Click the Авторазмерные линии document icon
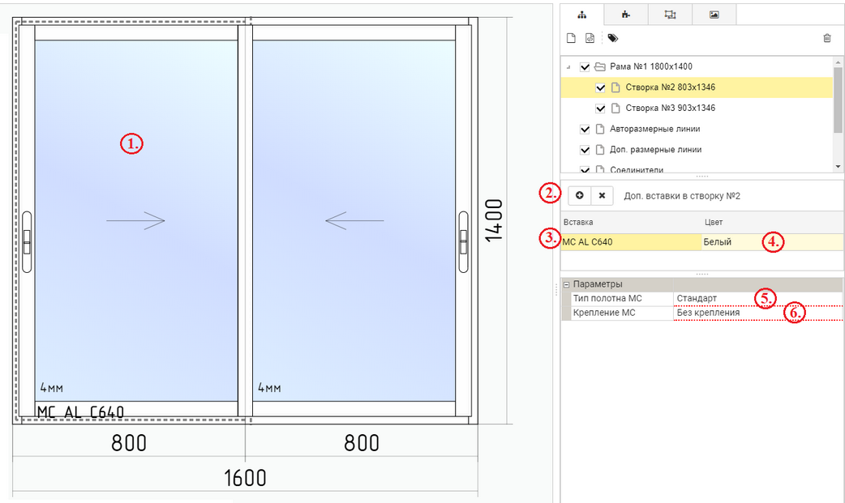This screenshot has height=503, width=845. pos(600,130)
